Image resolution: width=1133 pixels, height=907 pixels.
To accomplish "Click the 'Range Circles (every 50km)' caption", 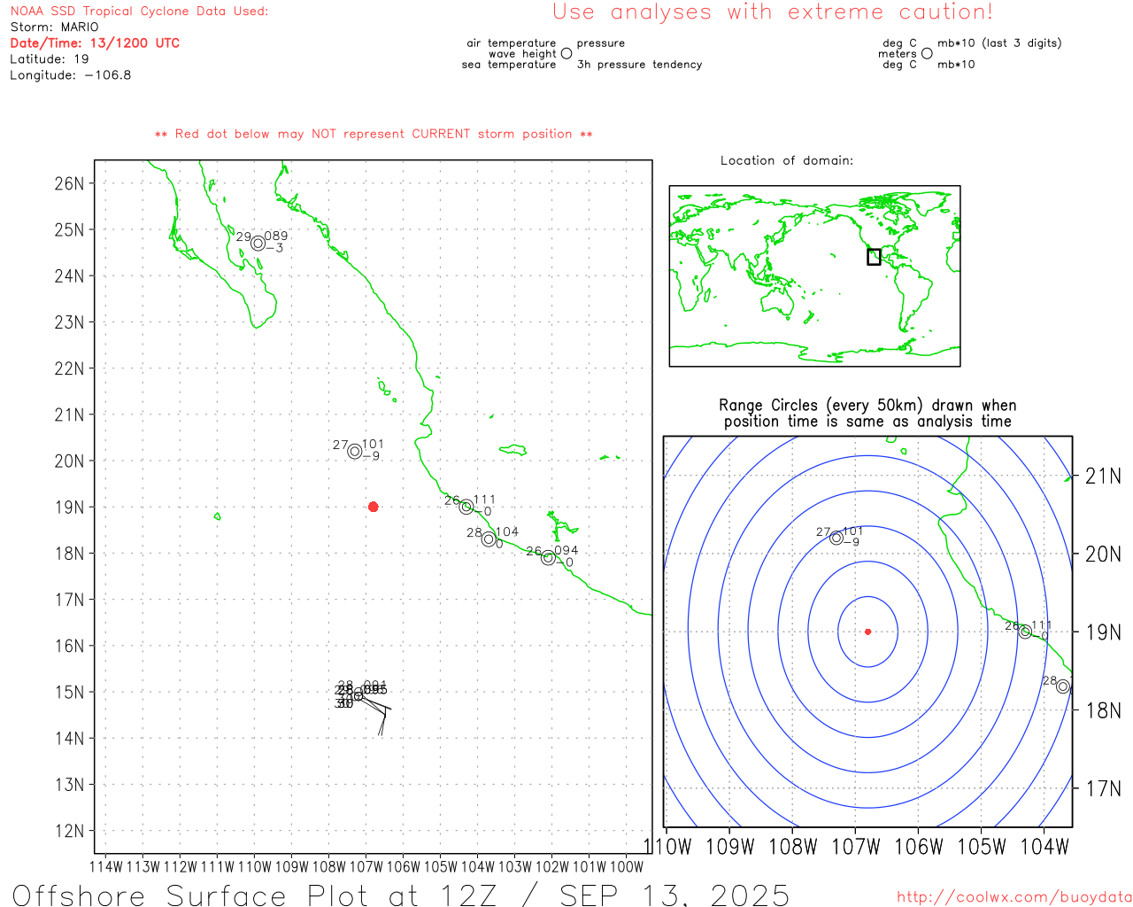I will coord(867,414).
